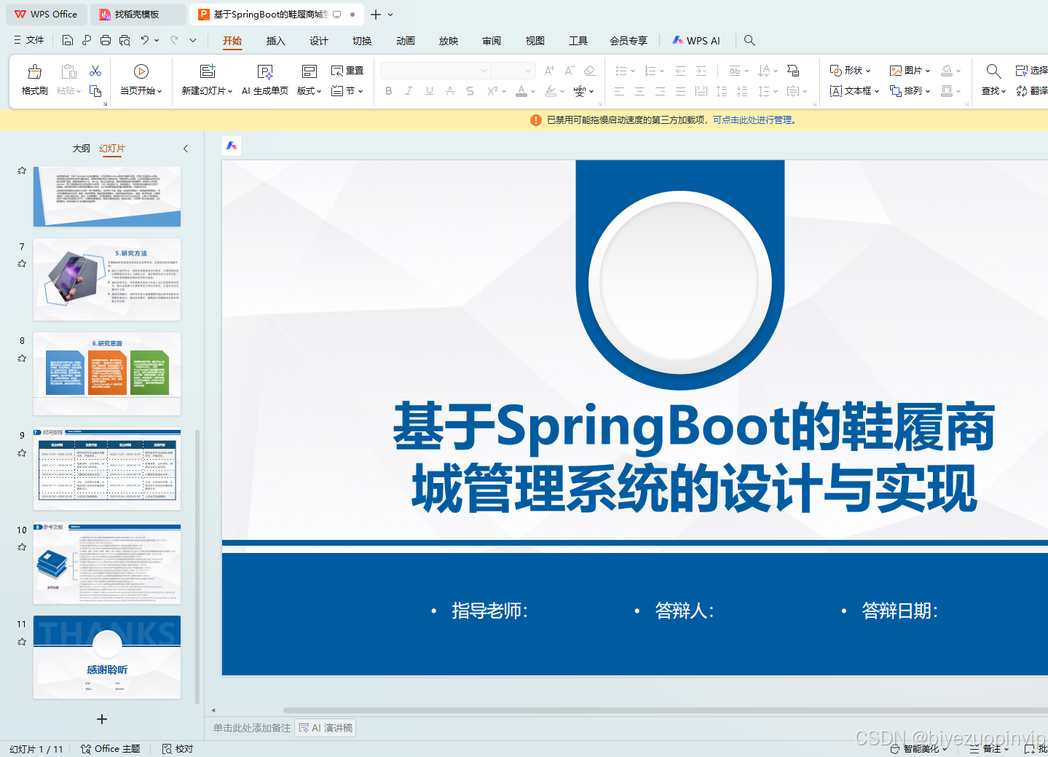
Task: Select slide 9 thumbnail in the panel
Action: point(106,468)
